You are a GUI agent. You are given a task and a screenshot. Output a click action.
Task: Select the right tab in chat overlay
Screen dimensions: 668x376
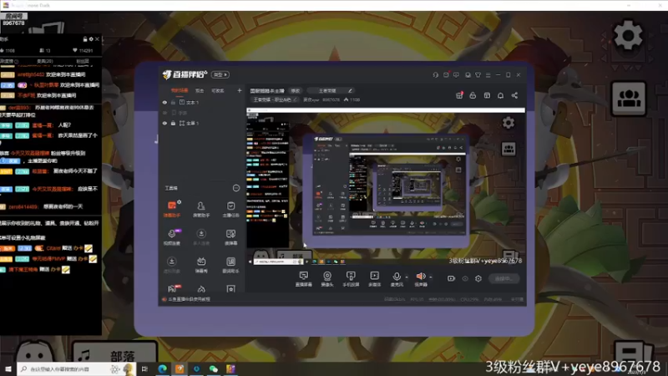pos(82,61)
